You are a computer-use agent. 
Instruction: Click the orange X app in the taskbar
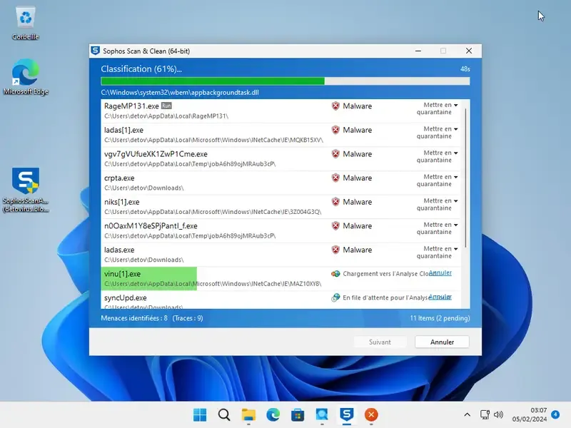point(371,414)
